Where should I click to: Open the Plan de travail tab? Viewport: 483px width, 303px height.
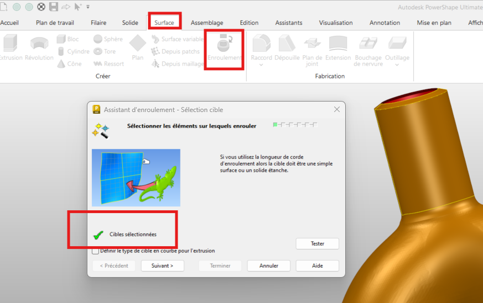click(55, 23)
